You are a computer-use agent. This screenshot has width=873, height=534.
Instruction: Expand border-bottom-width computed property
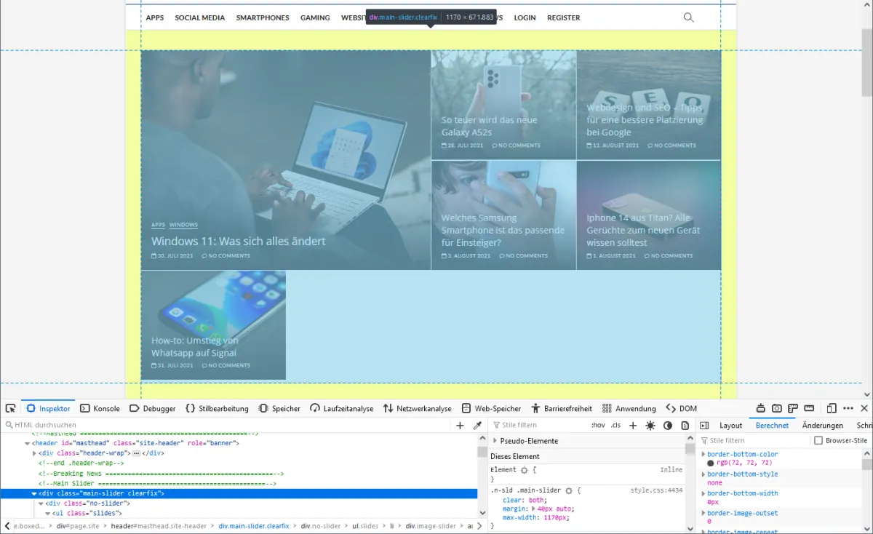click(703, 493)
